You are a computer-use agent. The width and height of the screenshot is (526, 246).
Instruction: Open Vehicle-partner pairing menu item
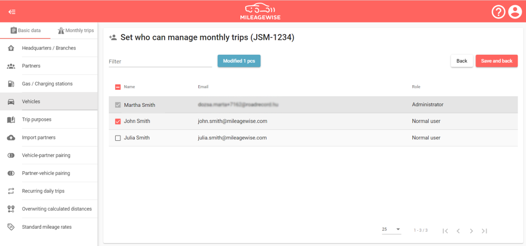[49, 156]
